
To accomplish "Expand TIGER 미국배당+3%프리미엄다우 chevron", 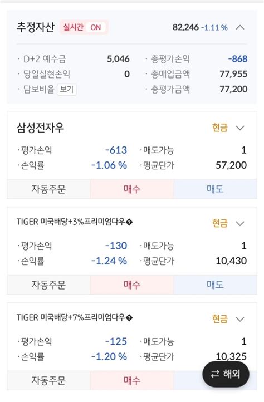I will [x=240, y=224].
